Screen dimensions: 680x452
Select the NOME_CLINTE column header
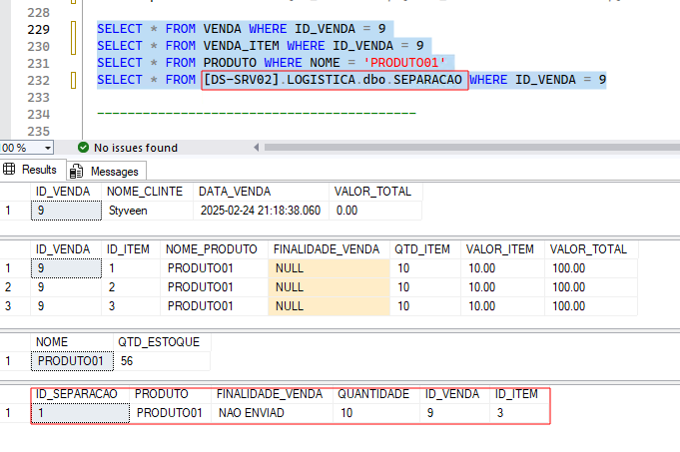[146, 192]
